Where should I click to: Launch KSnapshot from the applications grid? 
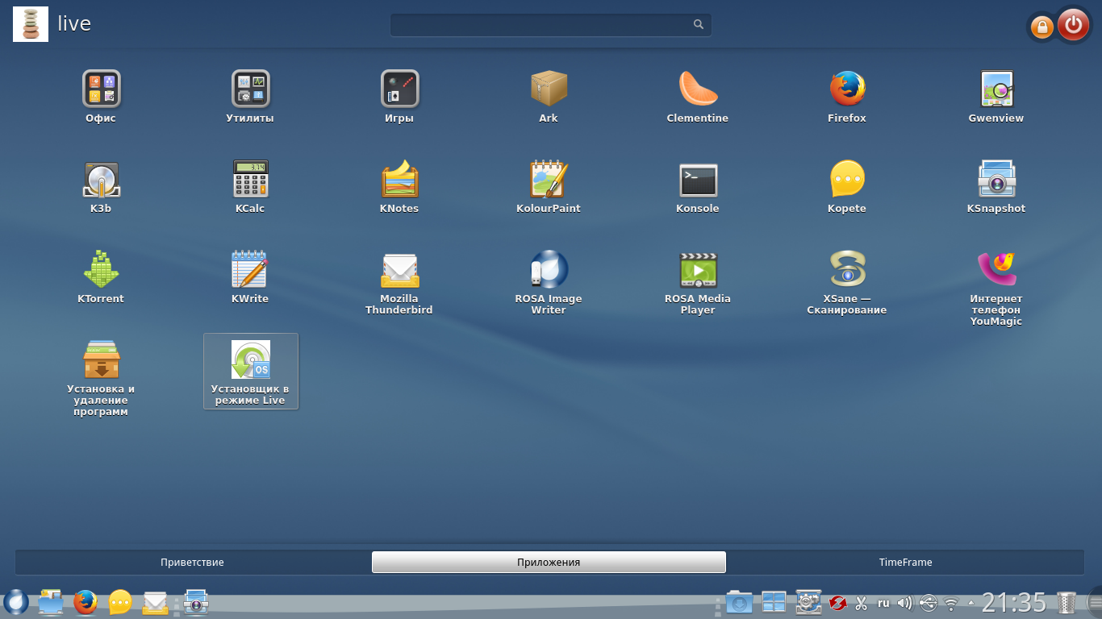(996, 179)
